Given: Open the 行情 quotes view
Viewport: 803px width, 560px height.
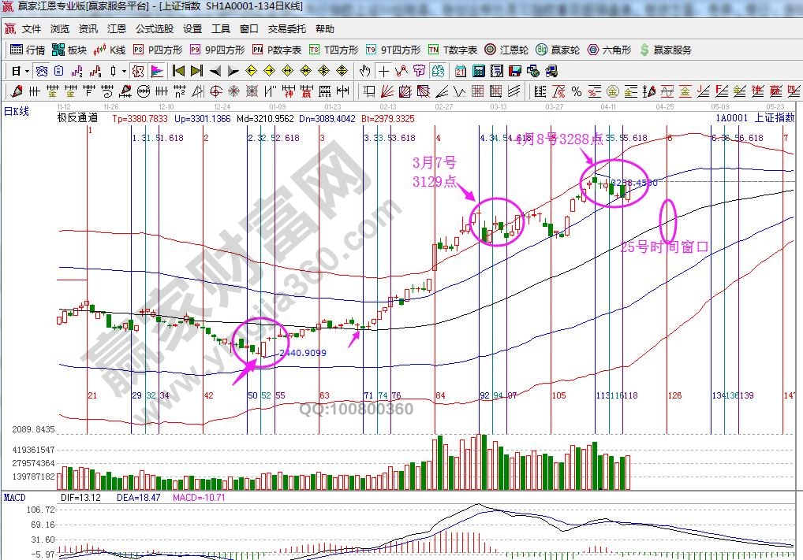Looking at the screenshot, I should click(28, 50).
